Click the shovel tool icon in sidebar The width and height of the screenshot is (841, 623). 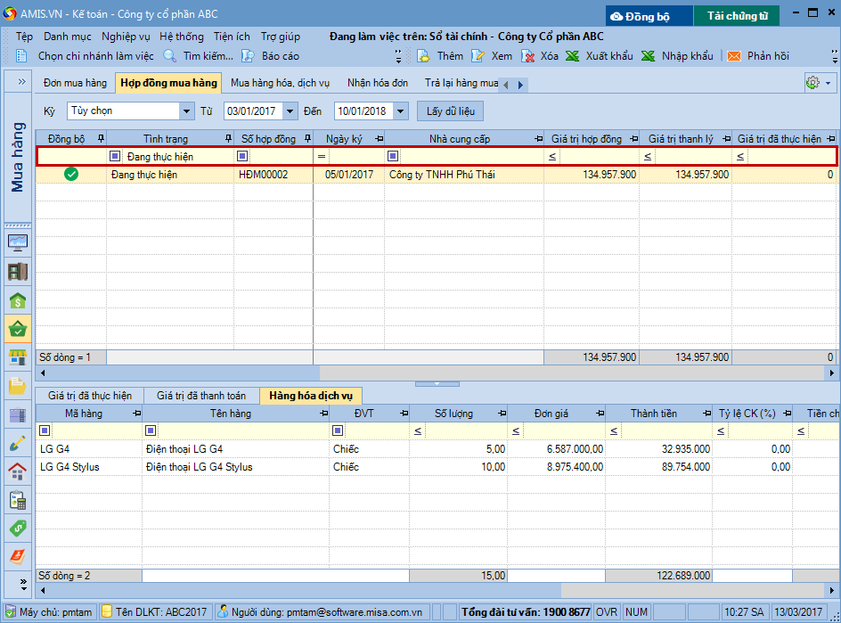point(18,443)
